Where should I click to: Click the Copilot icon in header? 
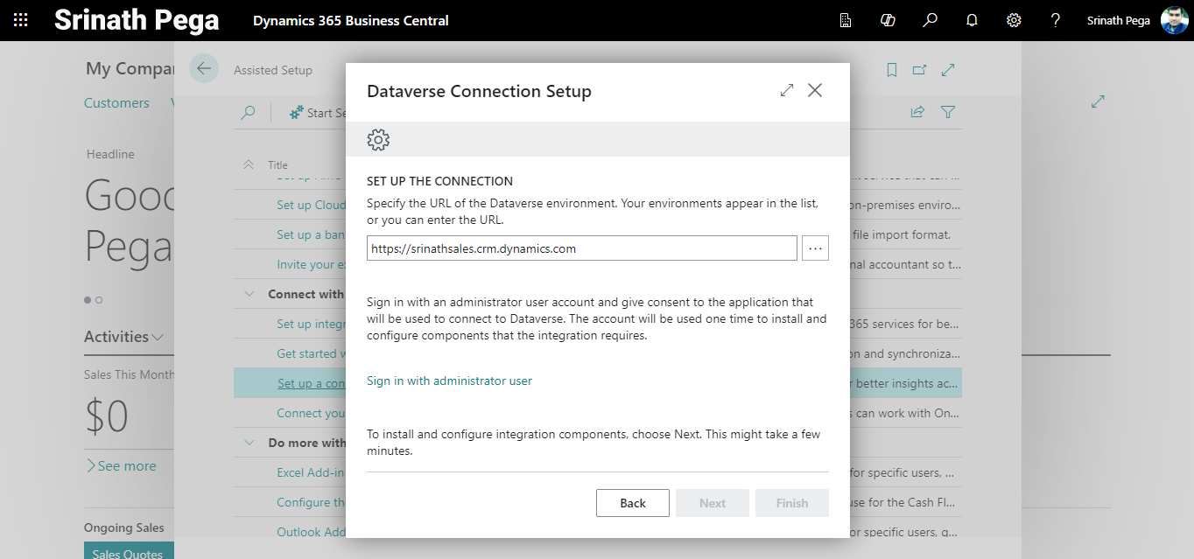coord(888,20)
